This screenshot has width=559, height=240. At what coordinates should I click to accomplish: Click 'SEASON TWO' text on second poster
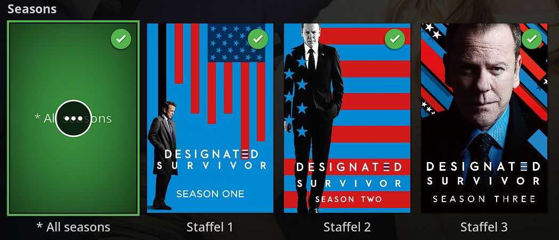click(x=349, y=199)
